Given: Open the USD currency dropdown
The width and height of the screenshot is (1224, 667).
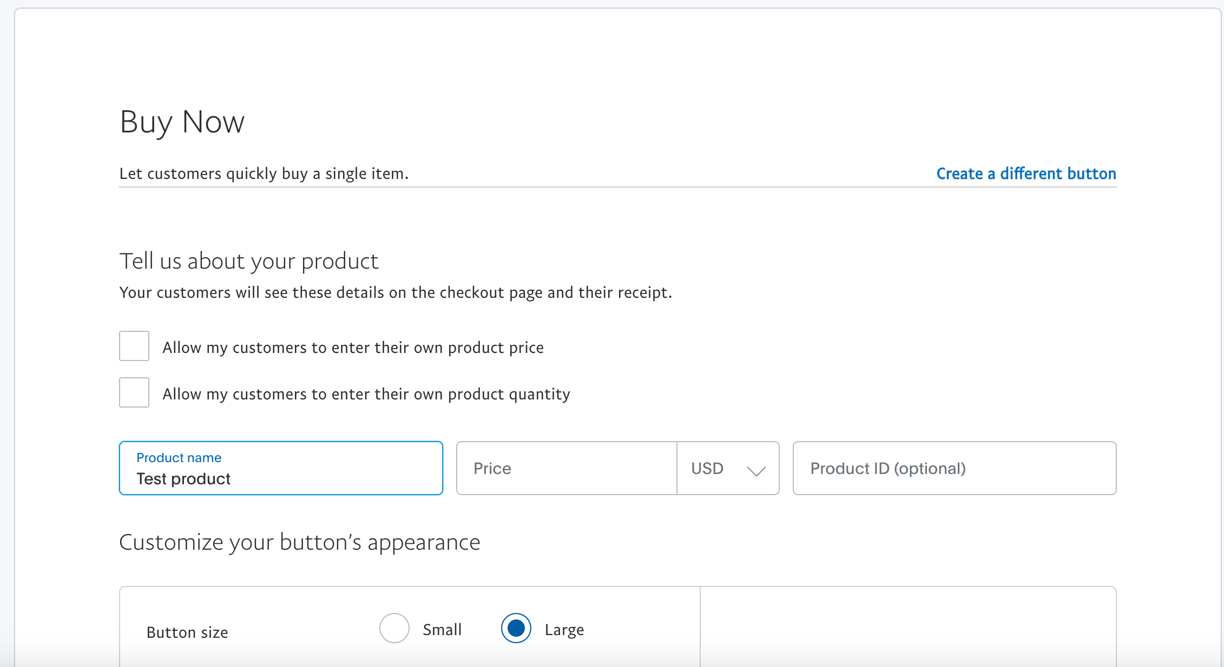Looking at the screenshot, I should click(x=727, y=468).
